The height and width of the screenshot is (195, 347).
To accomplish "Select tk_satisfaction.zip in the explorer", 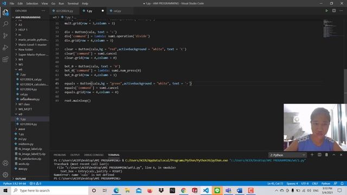I will pyautogui.click(x=30, y=159).
